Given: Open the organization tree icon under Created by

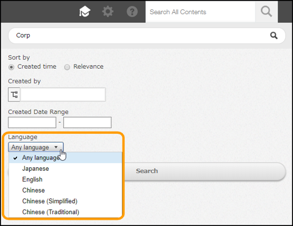Looking at the screenshot, I should click(x=14, y=95).
